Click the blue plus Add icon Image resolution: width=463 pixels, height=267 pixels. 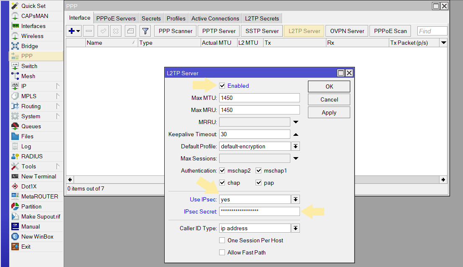(72, 31)
